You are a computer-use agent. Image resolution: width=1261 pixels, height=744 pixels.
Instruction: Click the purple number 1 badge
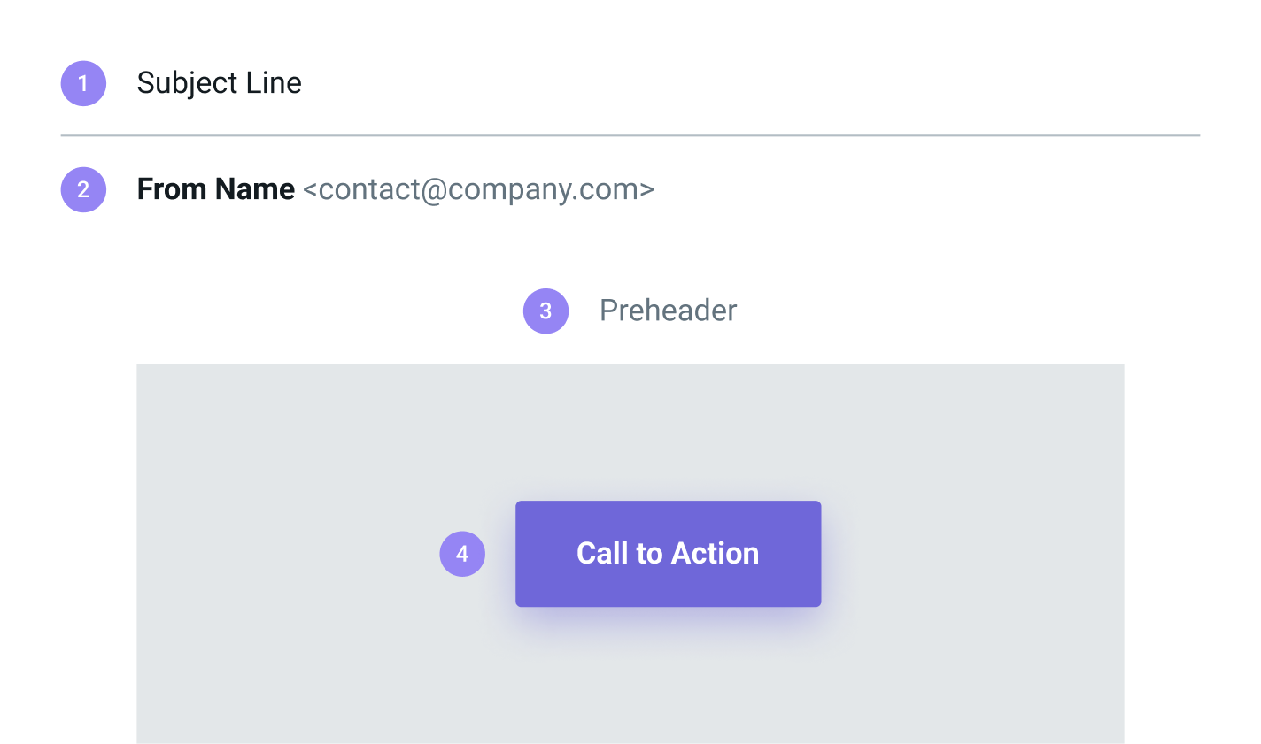(83, 83)
